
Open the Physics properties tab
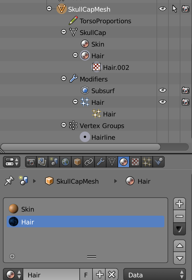tap(159, 162)
